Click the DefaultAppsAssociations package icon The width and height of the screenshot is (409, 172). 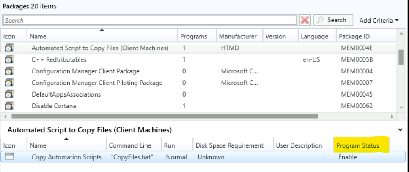pyautogui.click(x=9, y=94)
